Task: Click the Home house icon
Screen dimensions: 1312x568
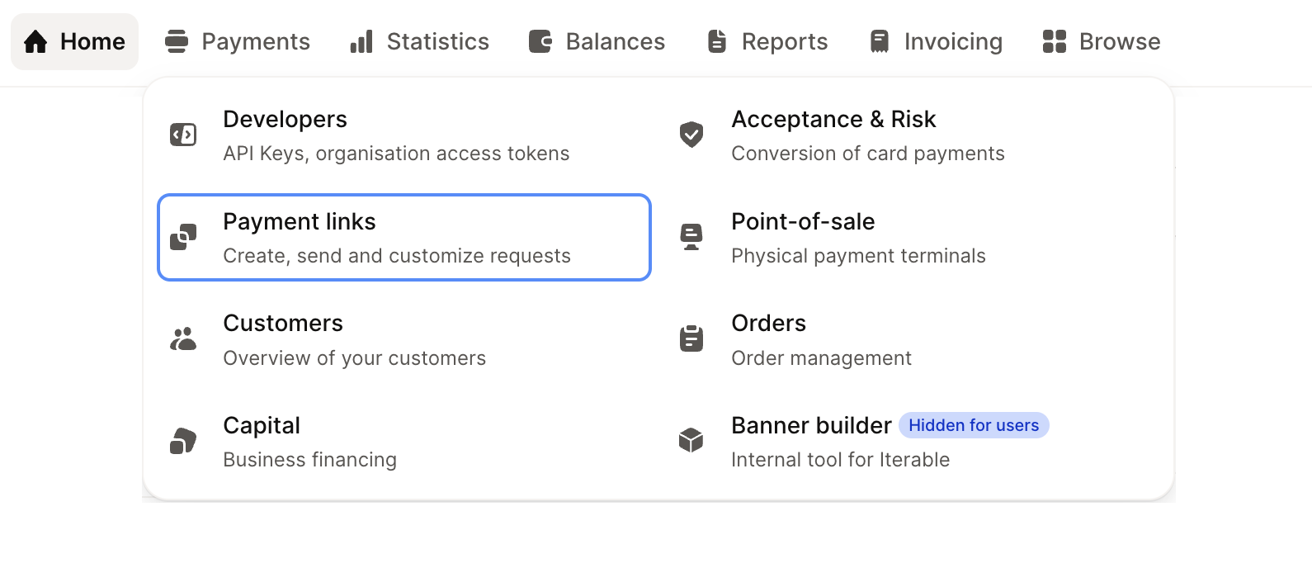Action: [x=35, y=42]
